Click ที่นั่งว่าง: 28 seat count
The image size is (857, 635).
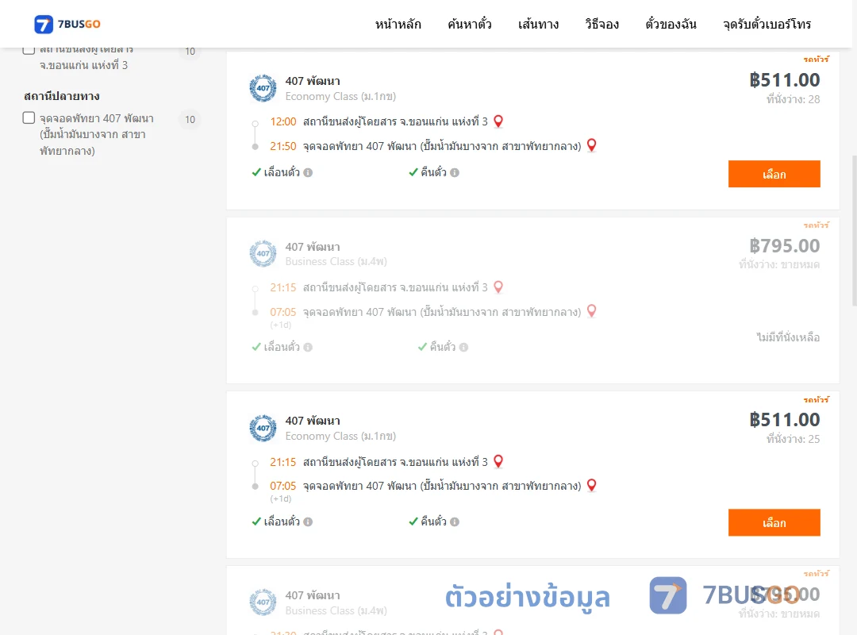(793, 99)
